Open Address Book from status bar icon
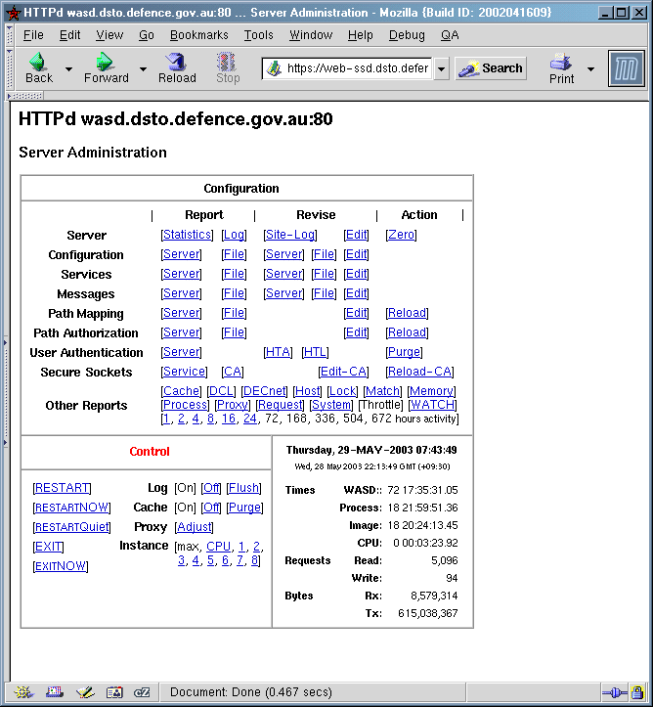653x707 pixels. coord(114,692)
